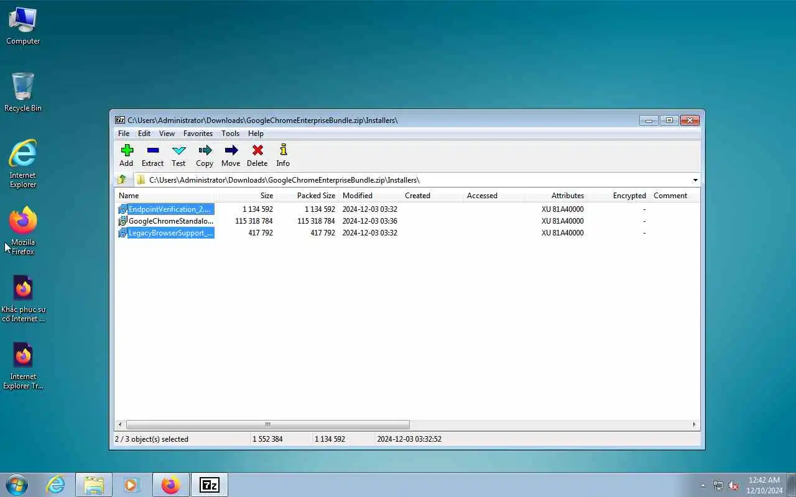Open the Help menu
Viewport: 796px width, 497px height.
[256, 134]
